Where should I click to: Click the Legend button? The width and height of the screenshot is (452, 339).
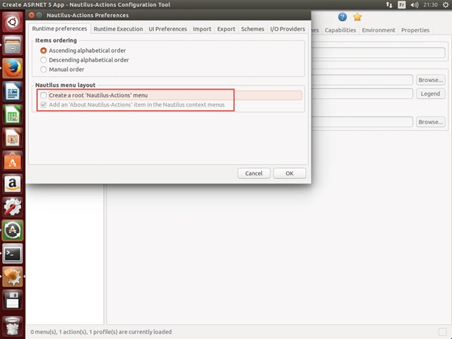430,94
